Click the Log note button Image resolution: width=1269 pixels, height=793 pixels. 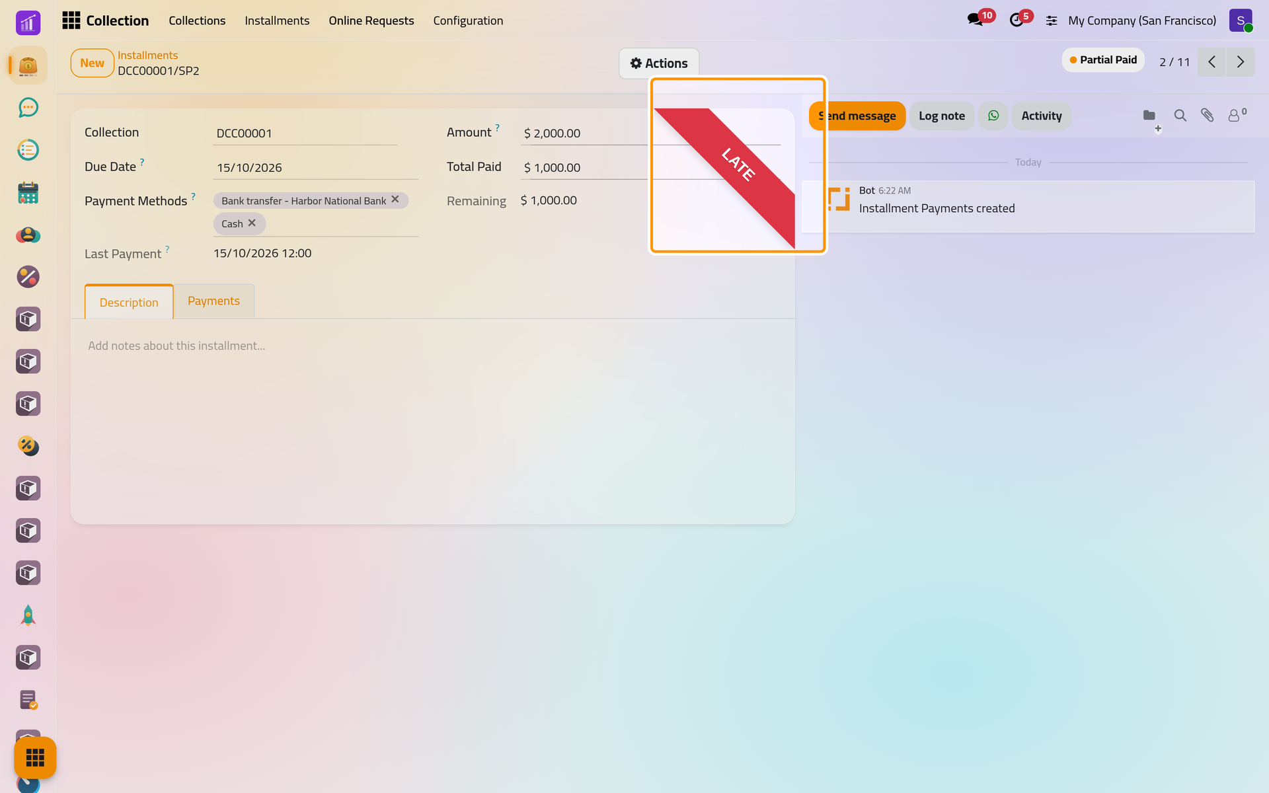click(x=942, y=116)
